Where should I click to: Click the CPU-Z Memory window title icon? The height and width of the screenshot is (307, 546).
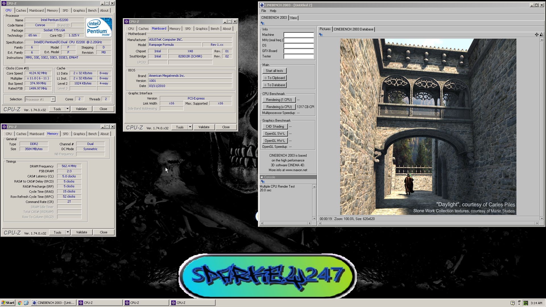(4, 127)
